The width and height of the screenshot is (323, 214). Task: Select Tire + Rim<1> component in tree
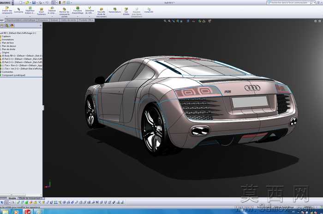click(x=21, y=65)
